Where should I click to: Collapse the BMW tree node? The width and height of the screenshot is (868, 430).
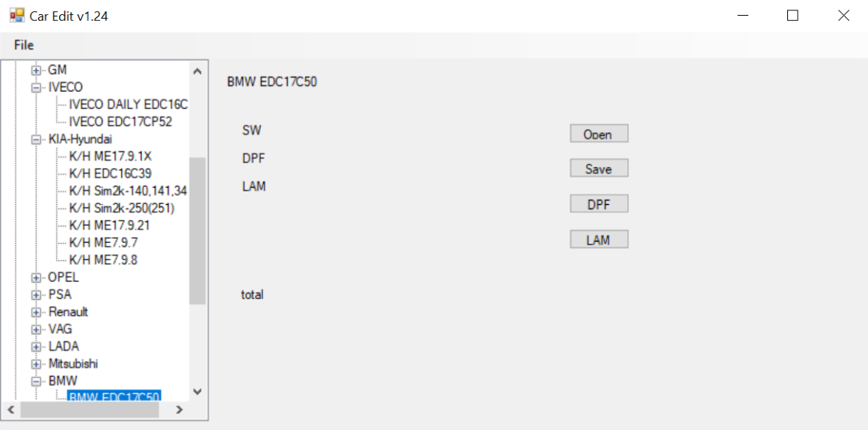coord(36,381)
